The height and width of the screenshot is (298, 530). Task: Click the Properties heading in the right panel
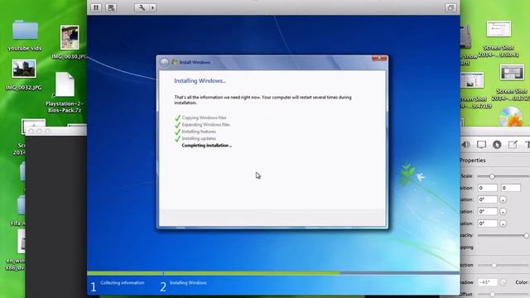tap(473, 160)
